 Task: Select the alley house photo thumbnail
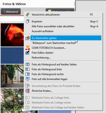pos(12,76)
